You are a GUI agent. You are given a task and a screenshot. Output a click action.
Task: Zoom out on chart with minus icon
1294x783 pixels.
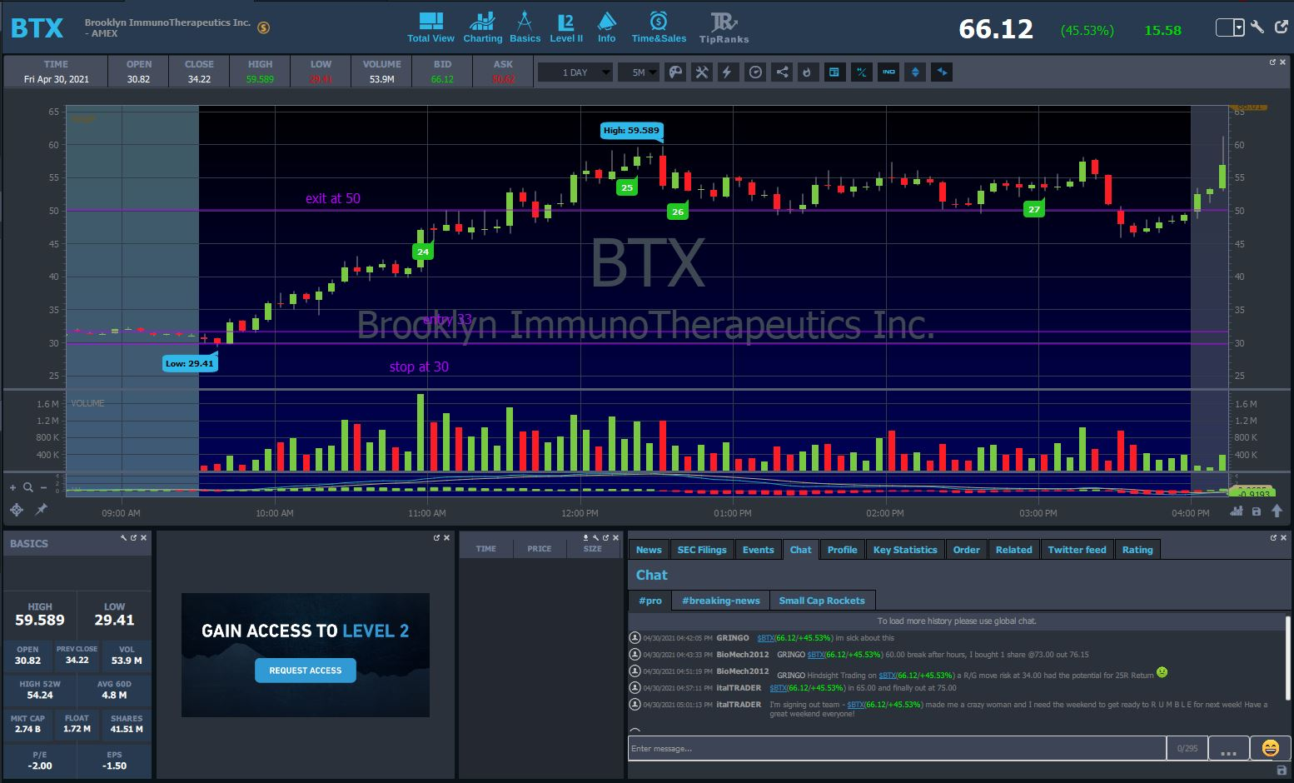click(43, 487)
